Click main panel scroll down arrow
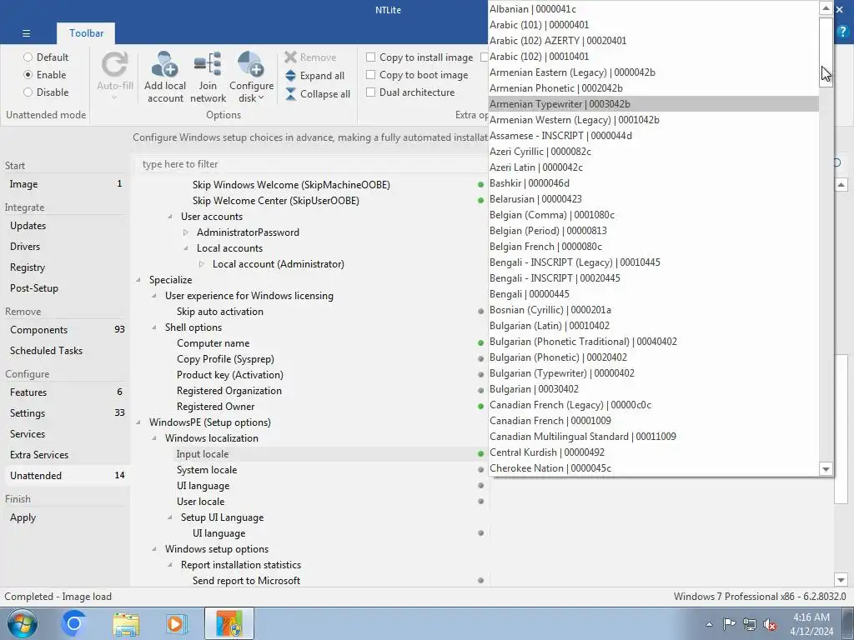Screen dimensions: 854x640 (x=841, y=580)
